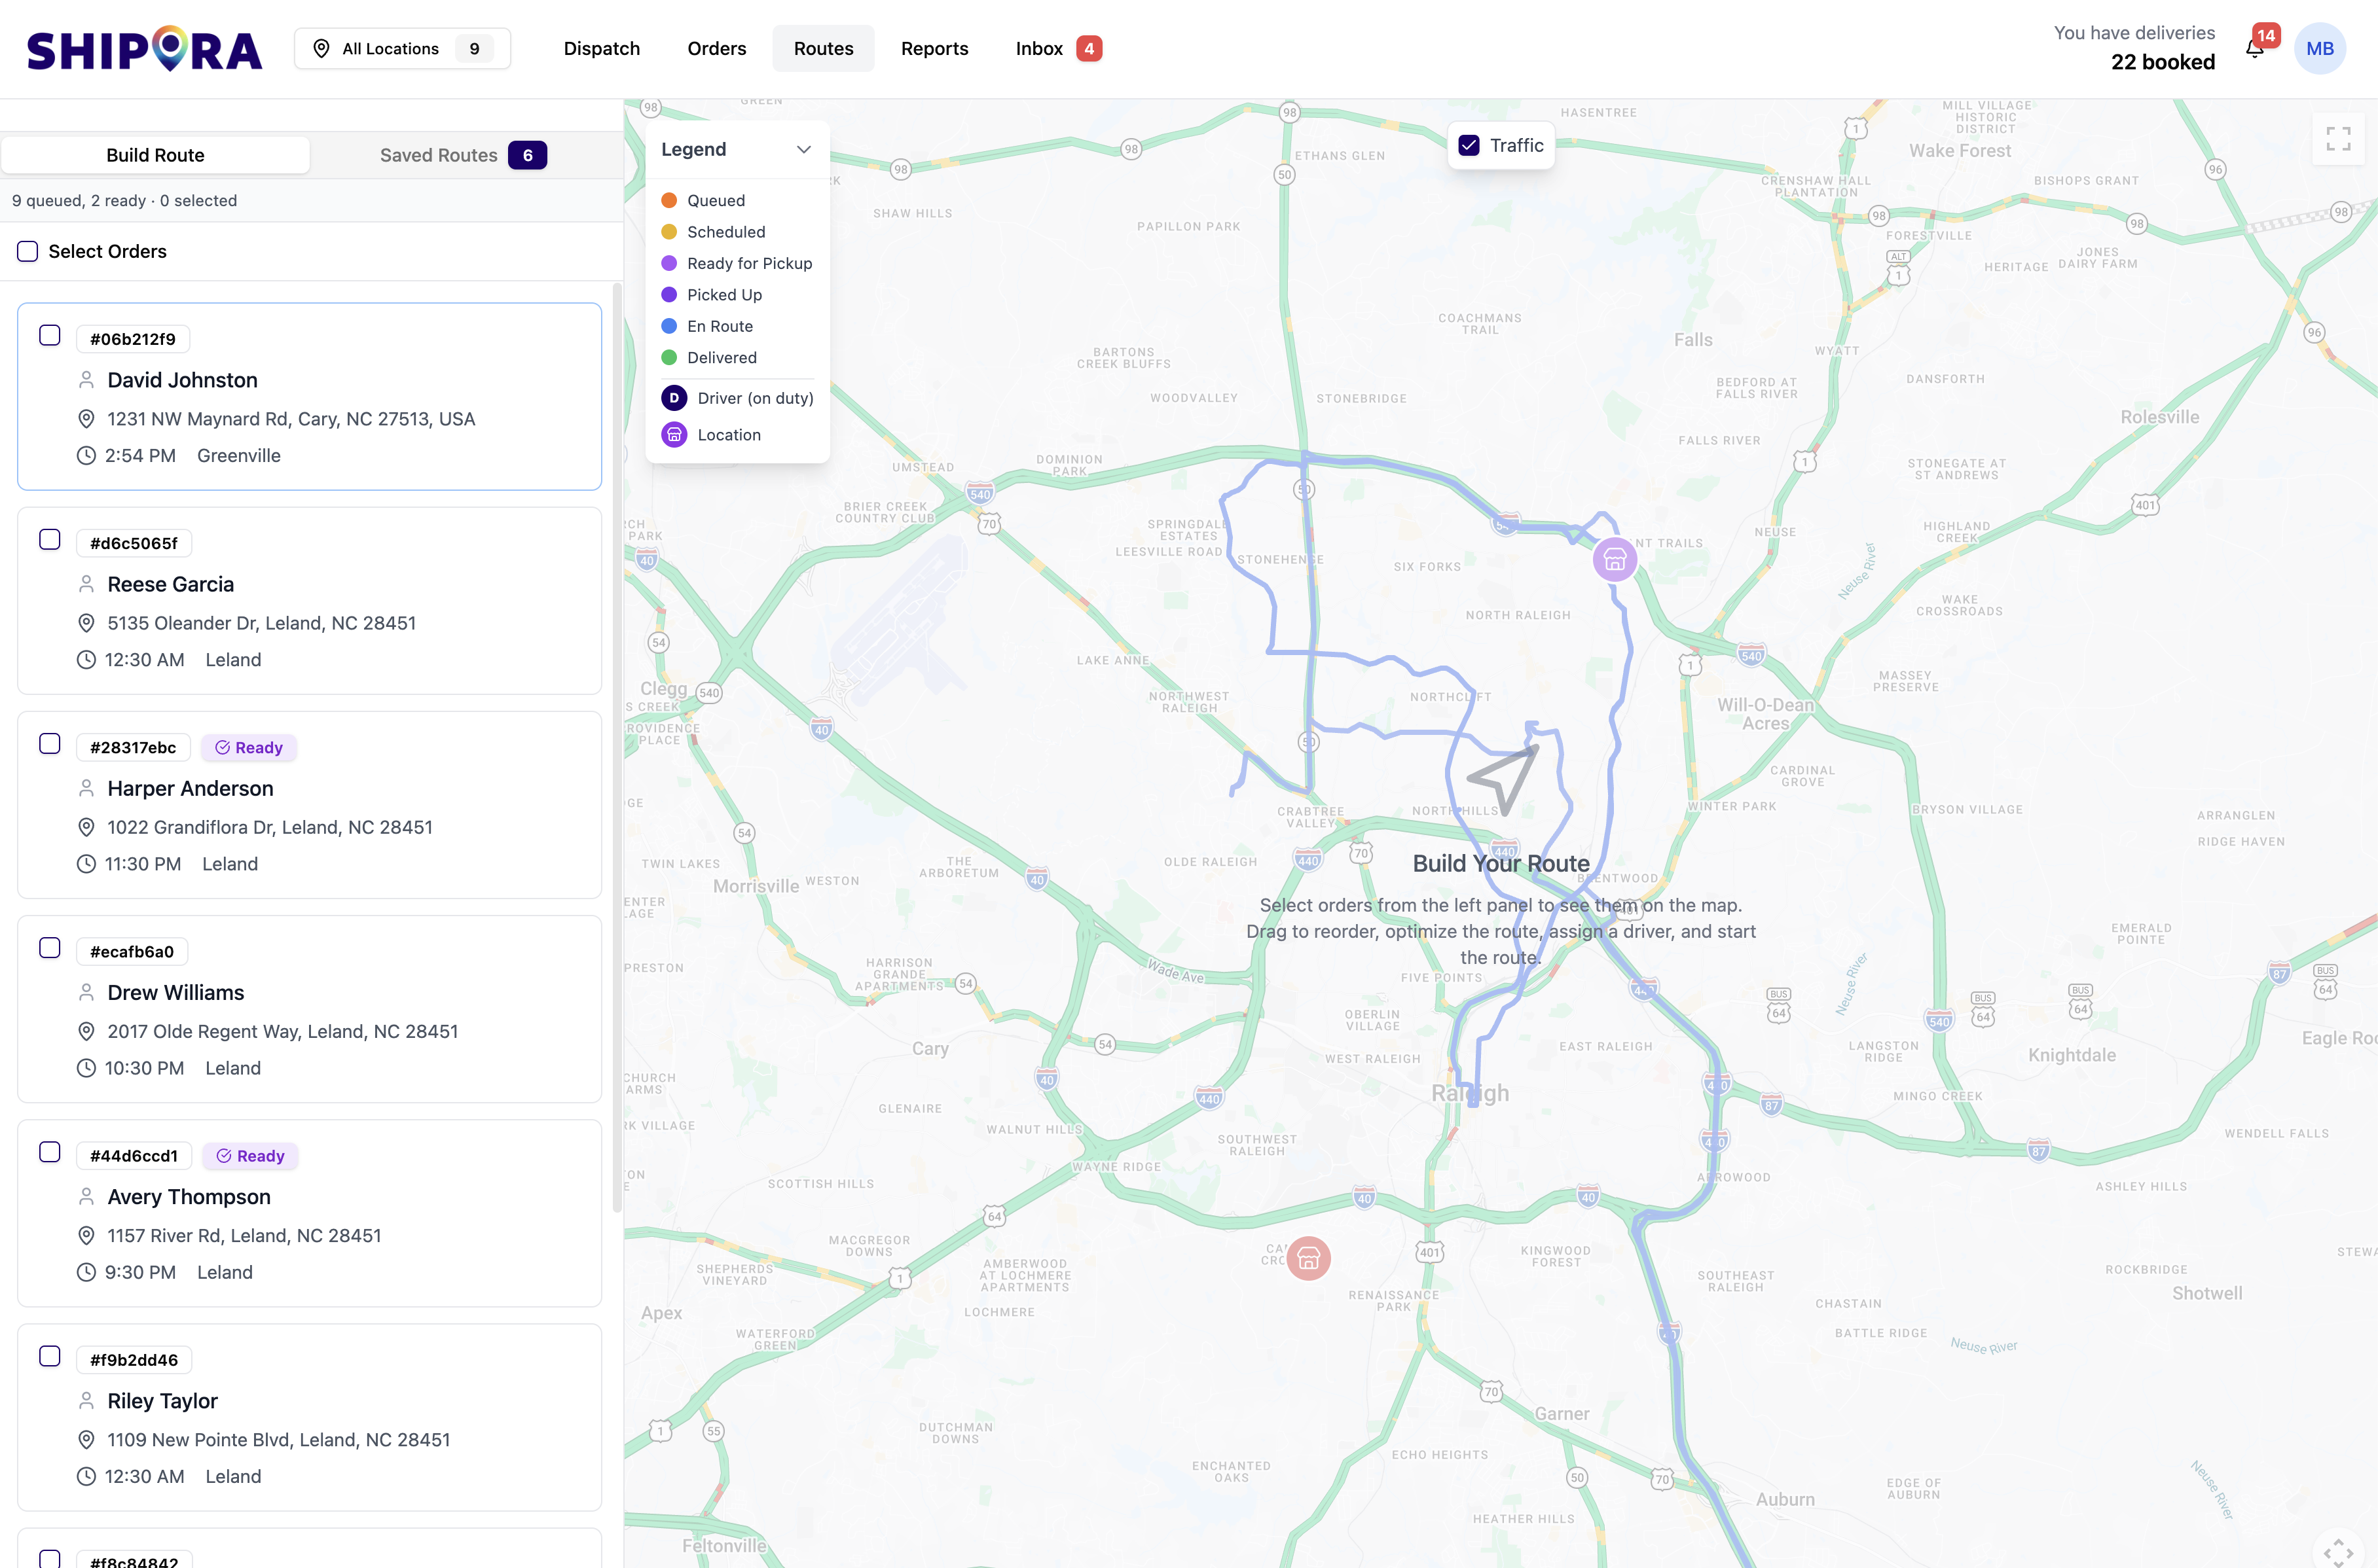Click the order list vertical scrollbar
The image size is (2378, 1568).
[x=617, y=748]
